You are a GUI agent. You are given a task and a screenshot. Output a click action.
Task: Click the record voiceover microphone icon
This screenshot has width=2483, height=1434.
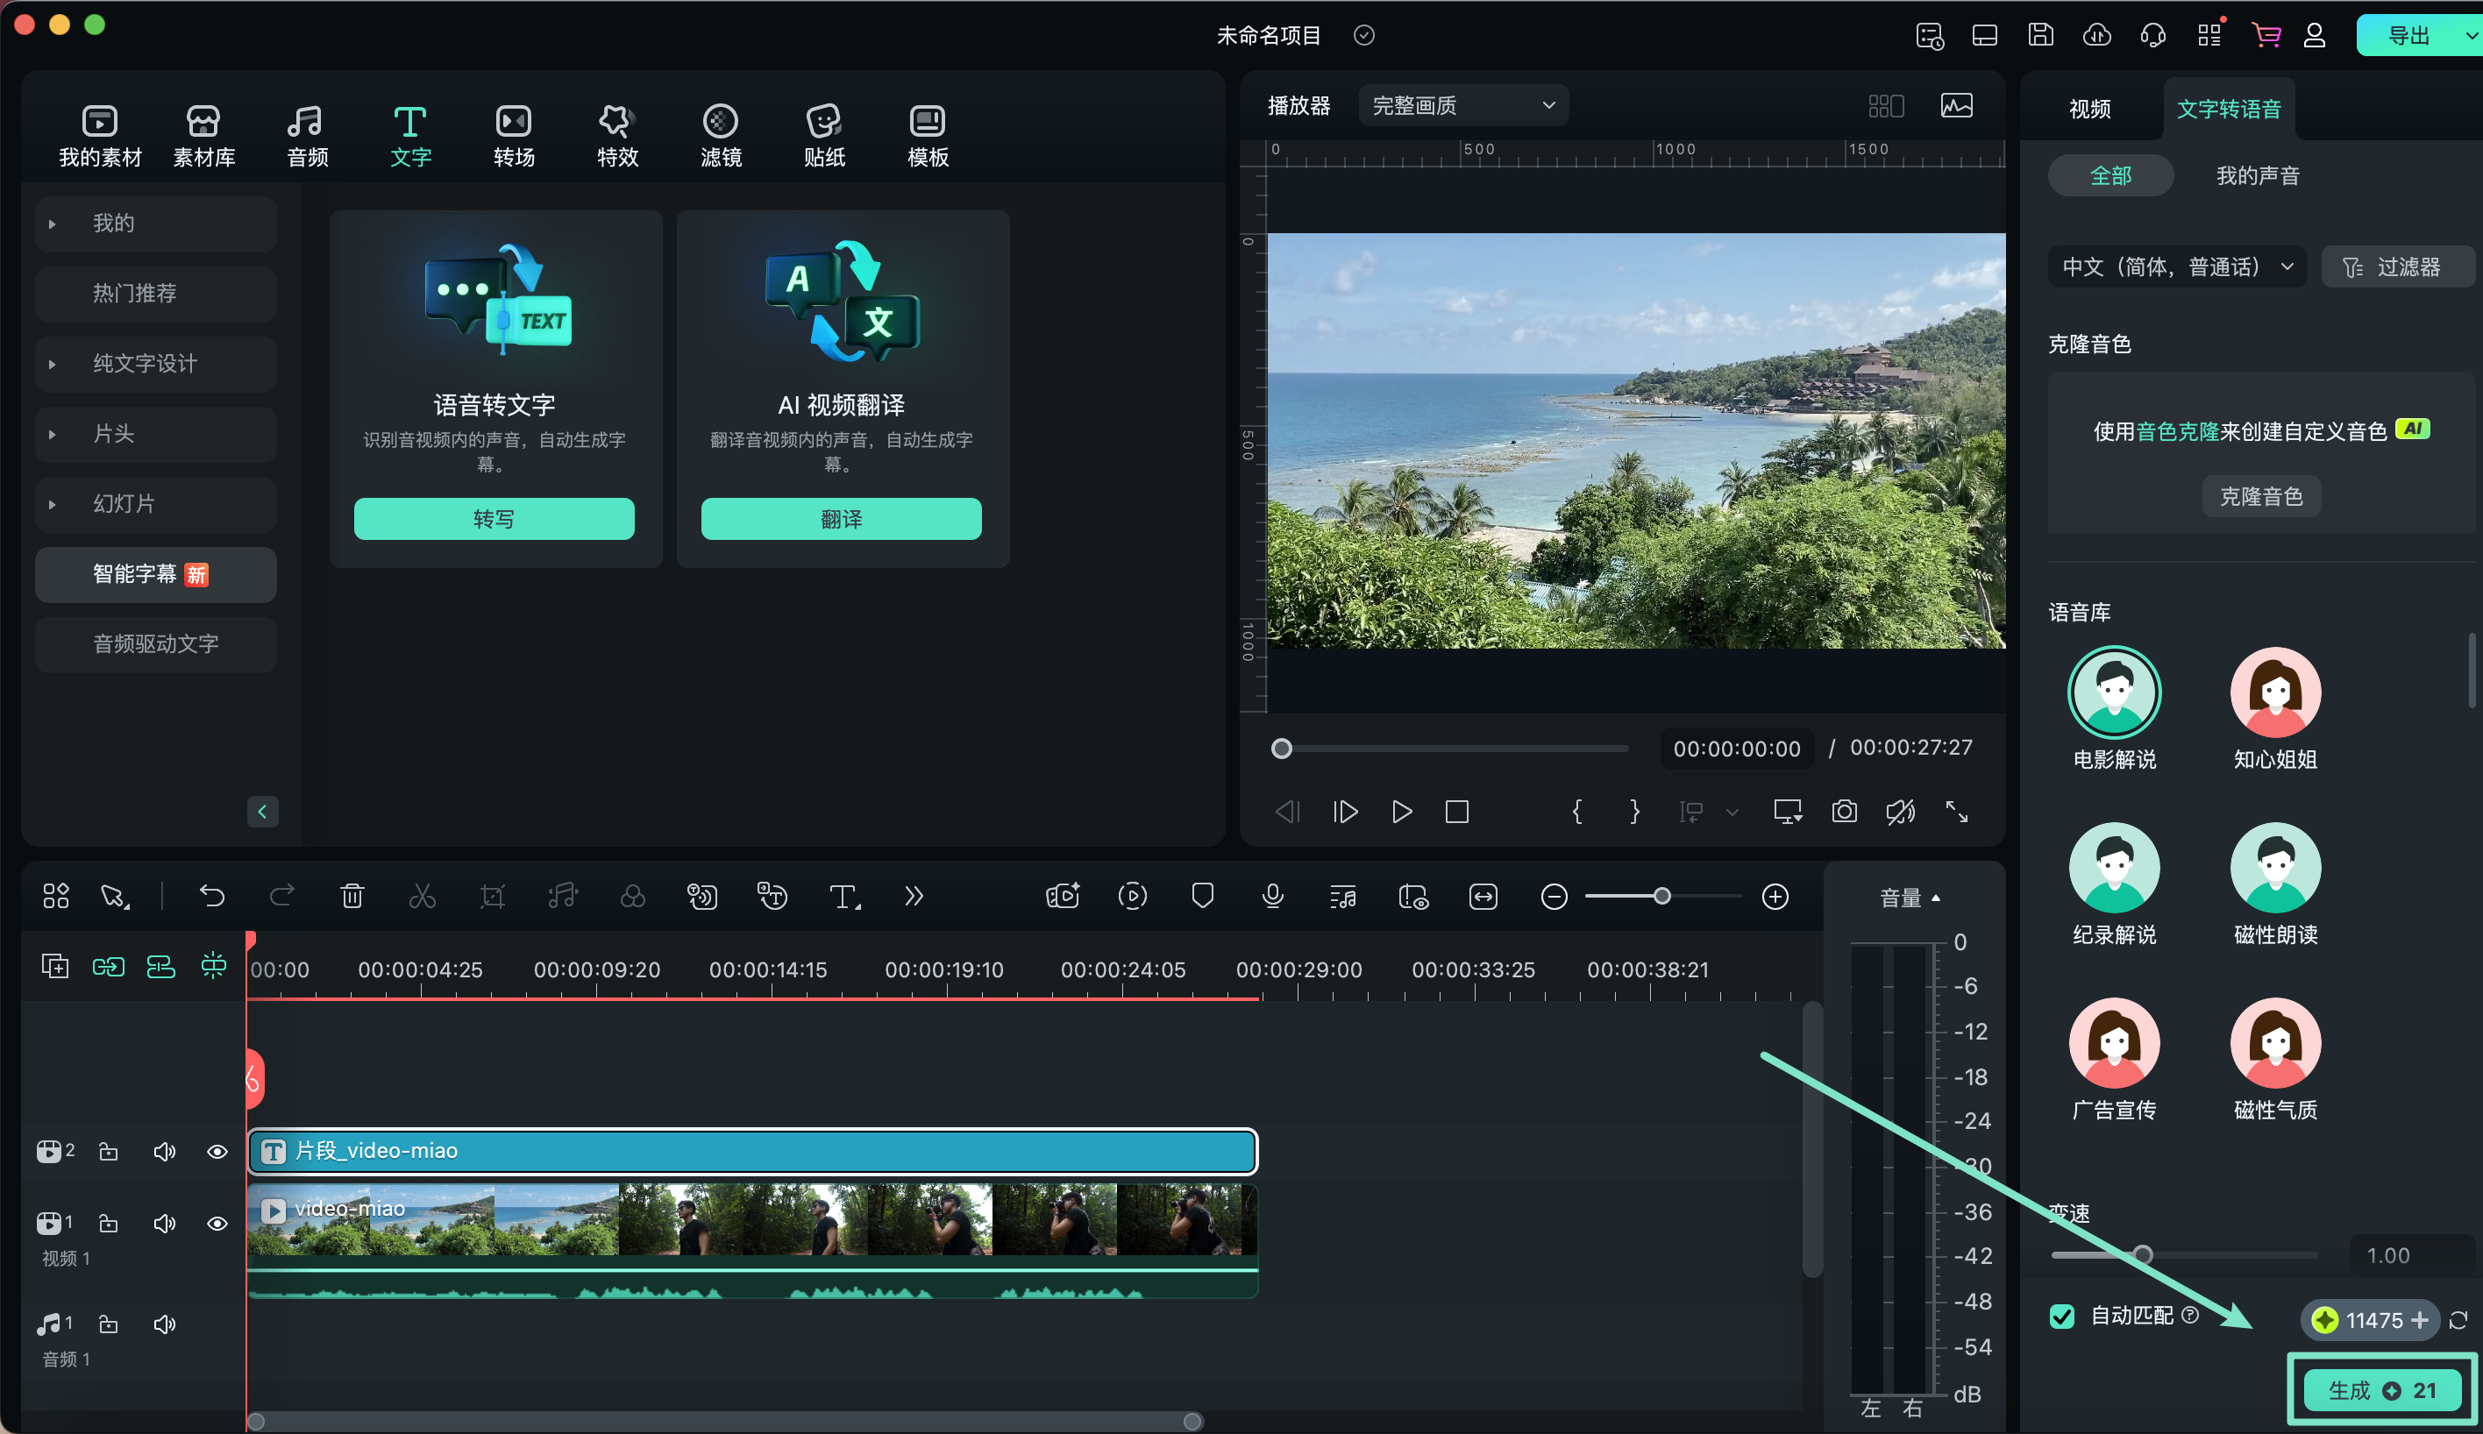click(x=1274, y=895)
